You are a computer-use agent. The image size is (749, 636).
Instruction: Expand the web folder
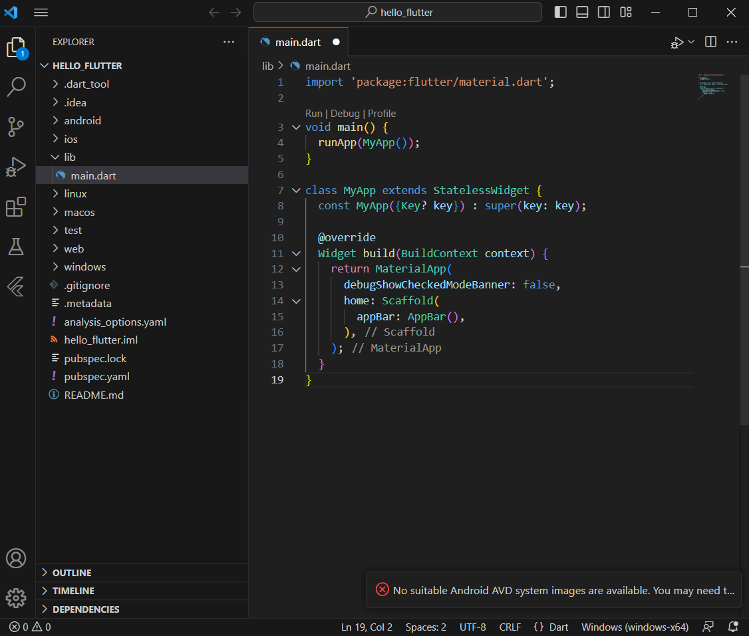coord(142,249)
